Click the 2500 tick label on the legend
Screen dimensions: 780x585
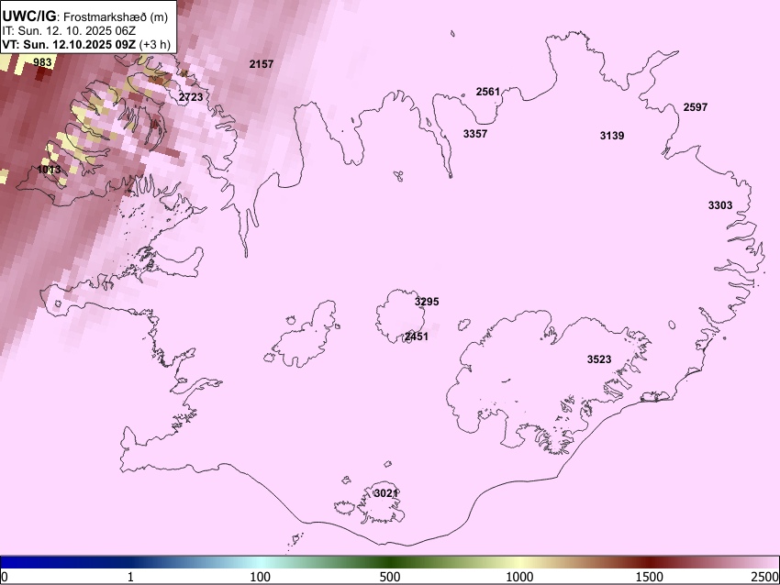765,577
